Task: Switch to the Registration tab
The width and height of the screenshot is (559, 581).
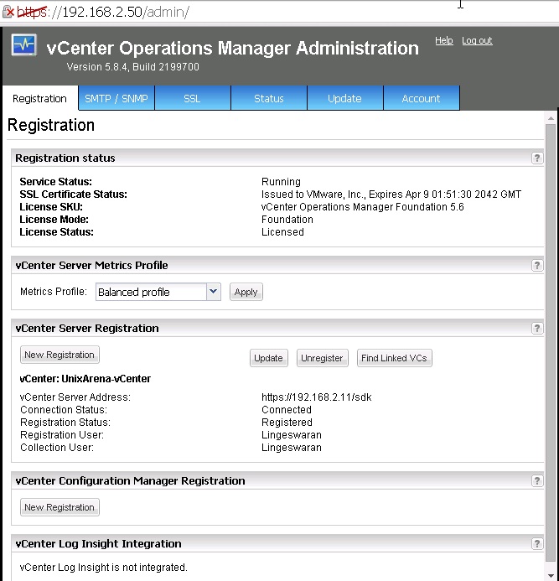Action: pos(39,99)
